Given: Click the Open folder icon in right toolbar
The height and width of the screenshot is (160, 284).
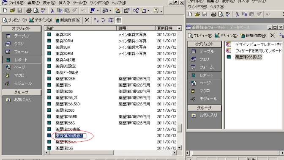Looking at the screenshot, I should (197, 14).
